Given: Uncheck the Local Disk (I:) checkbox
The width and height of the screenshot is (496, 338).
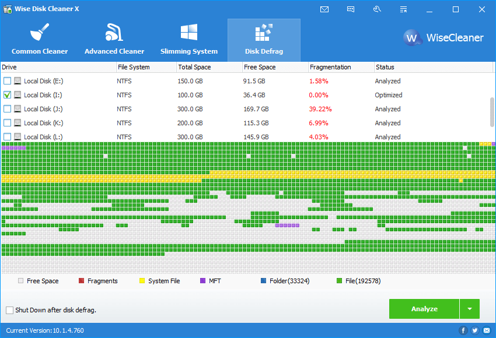Looking at the screenshot, I should tap(7, 95).
